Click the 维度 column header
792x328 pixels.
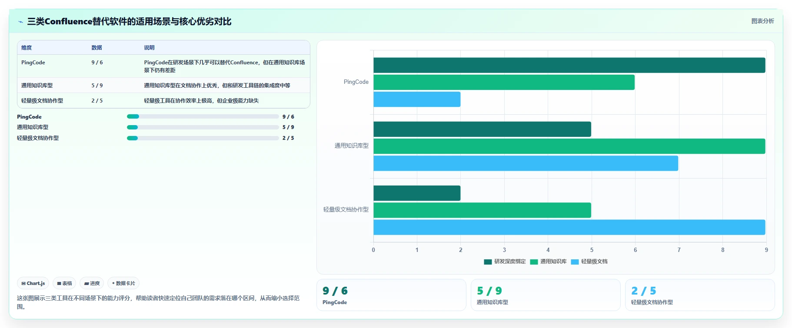coord(27,48)
